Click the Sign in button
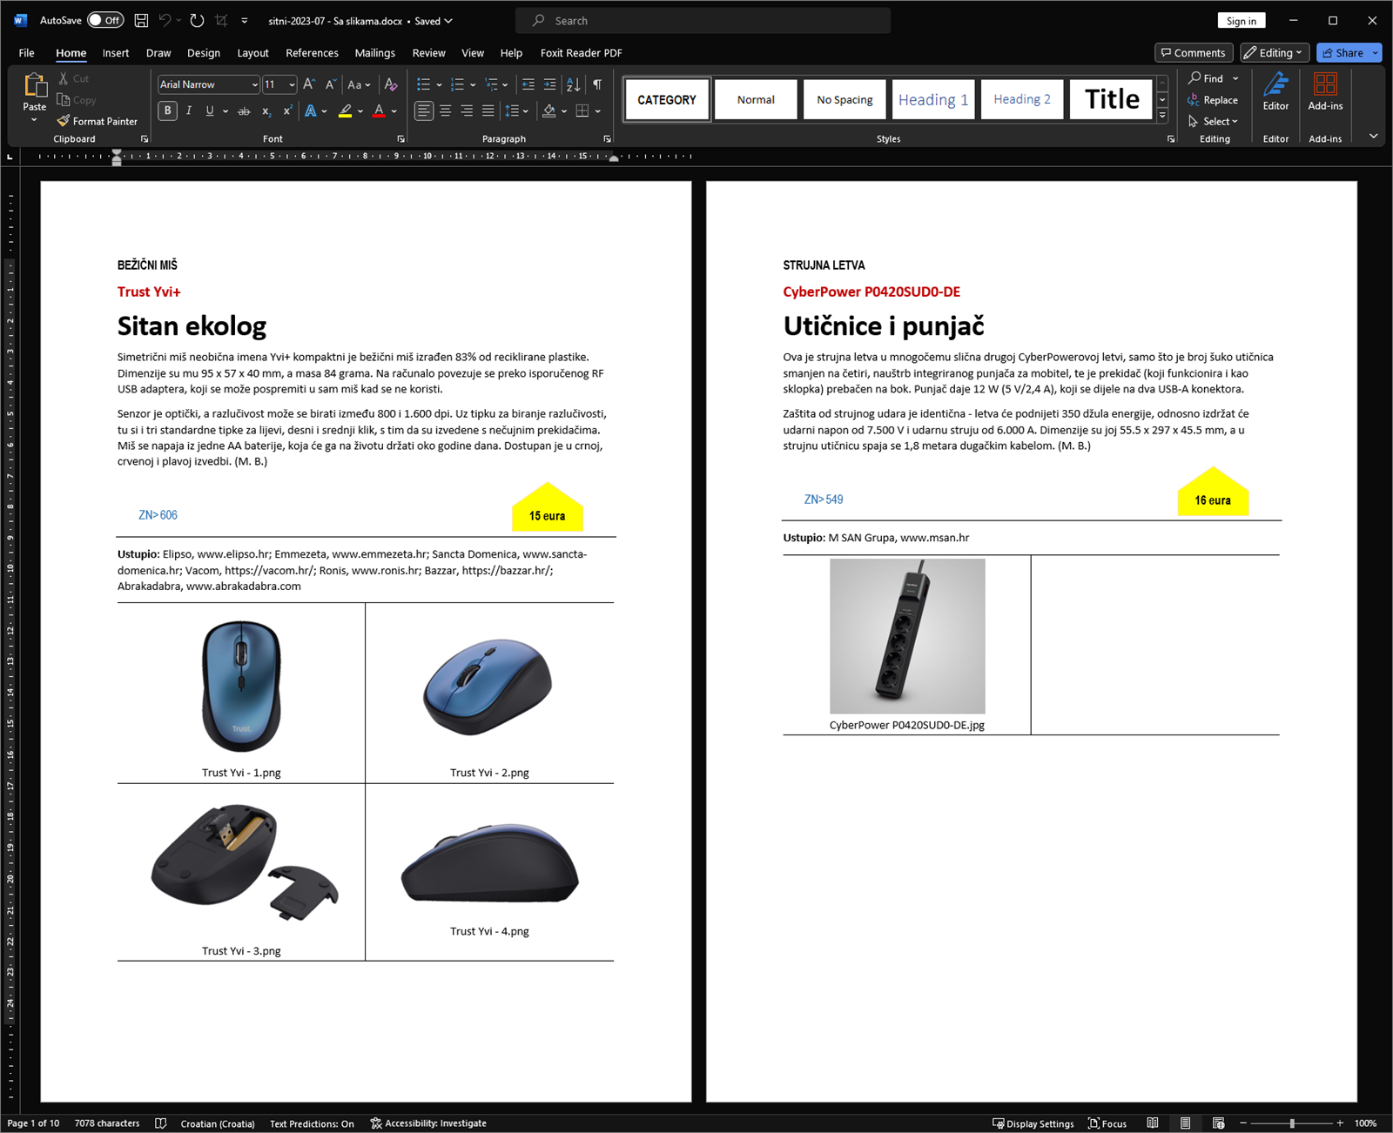 click(x=1241, y=20)
